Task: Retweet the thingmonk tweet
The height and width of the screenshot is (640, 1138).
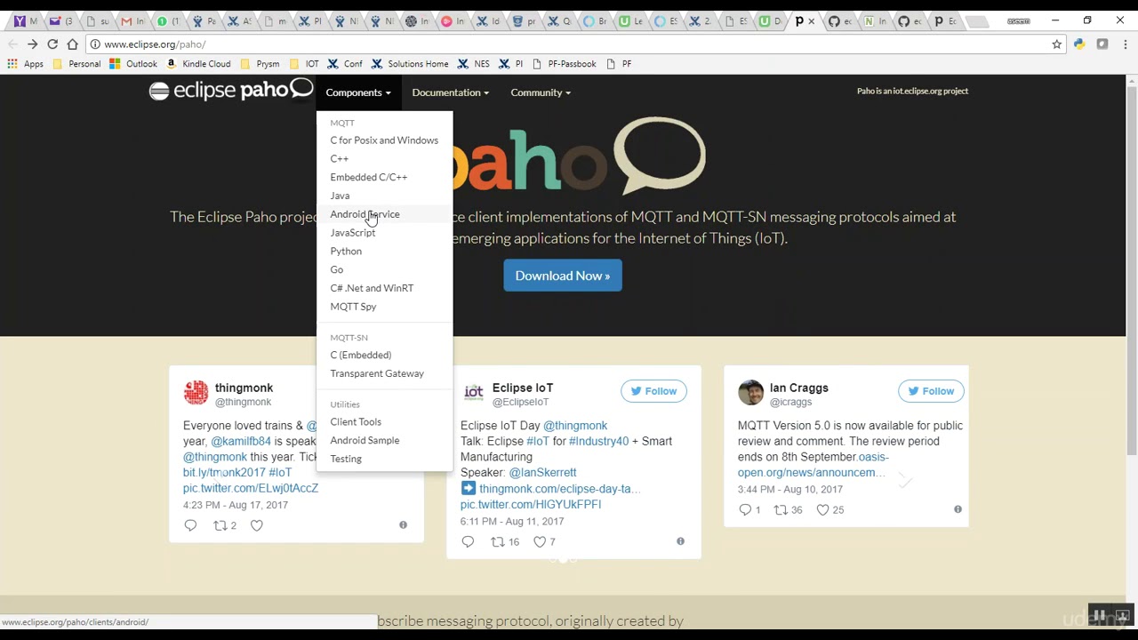Action: pyautogui.click(x=225, y=525)
